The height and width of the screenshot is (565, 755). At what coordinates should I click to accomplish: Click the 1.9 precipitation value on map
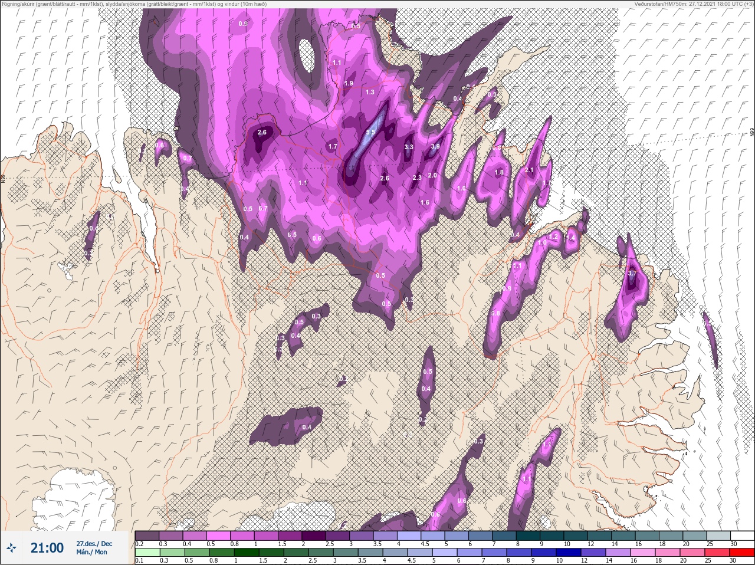[x=349, y=83]
